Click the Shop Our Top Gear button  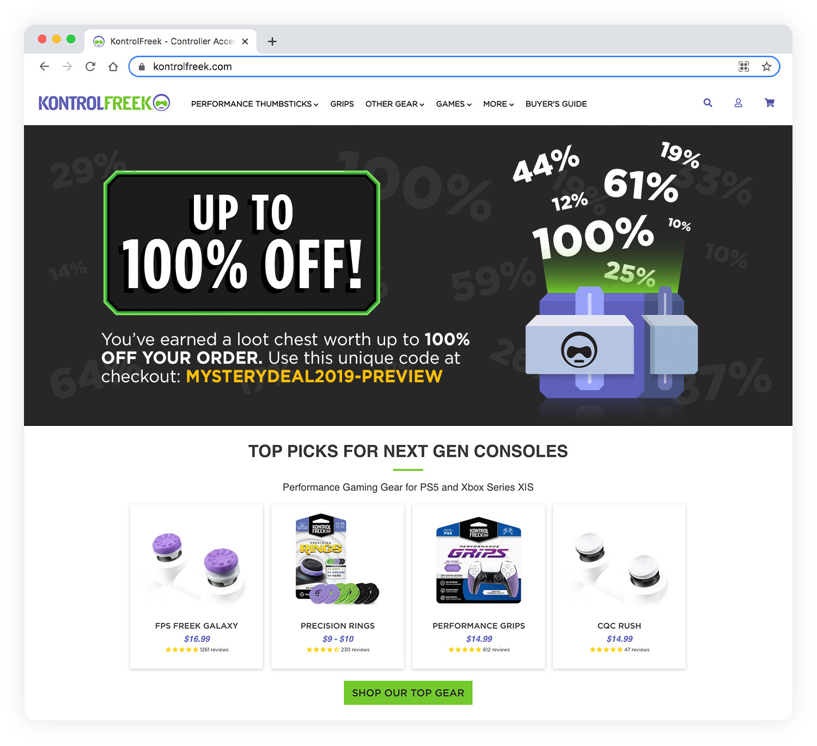408,693
